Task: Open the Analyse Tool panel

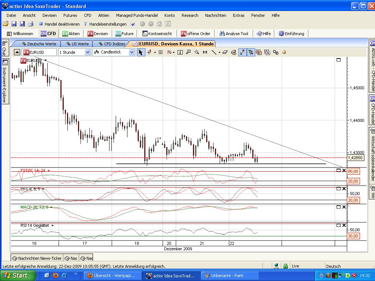Action: click(234, 33)
